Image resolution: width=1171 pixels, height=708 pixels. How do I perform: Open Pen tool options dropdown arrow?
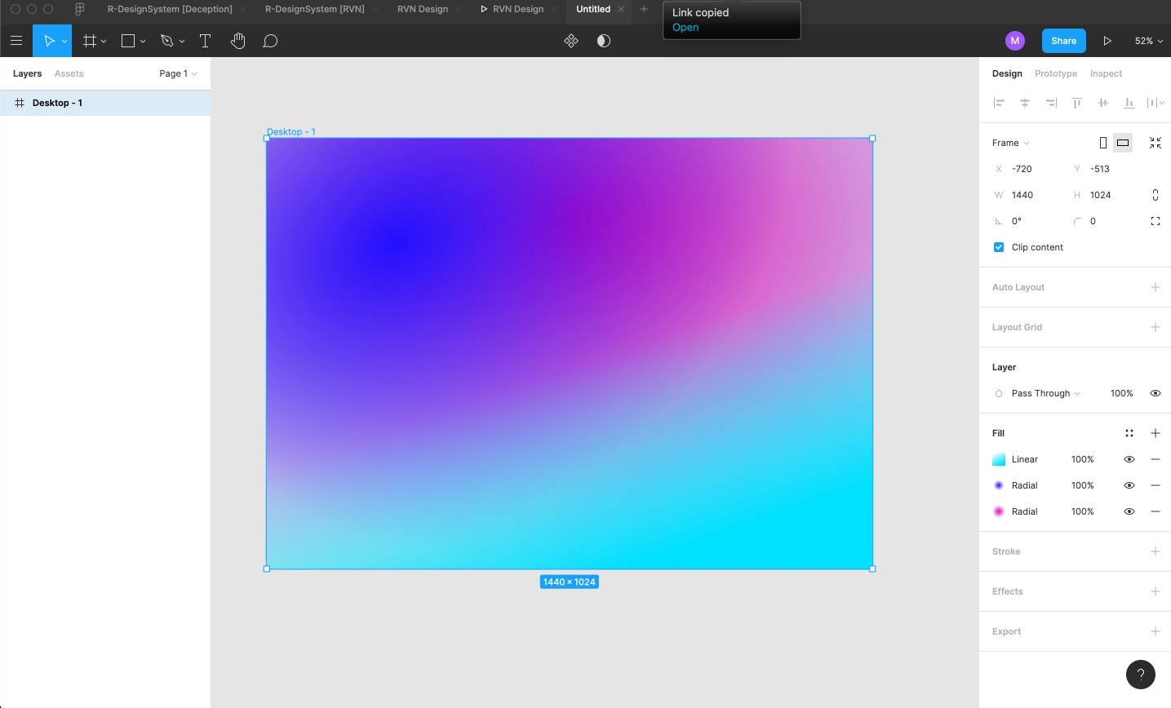pyautogui.click(x=181, y=41)
